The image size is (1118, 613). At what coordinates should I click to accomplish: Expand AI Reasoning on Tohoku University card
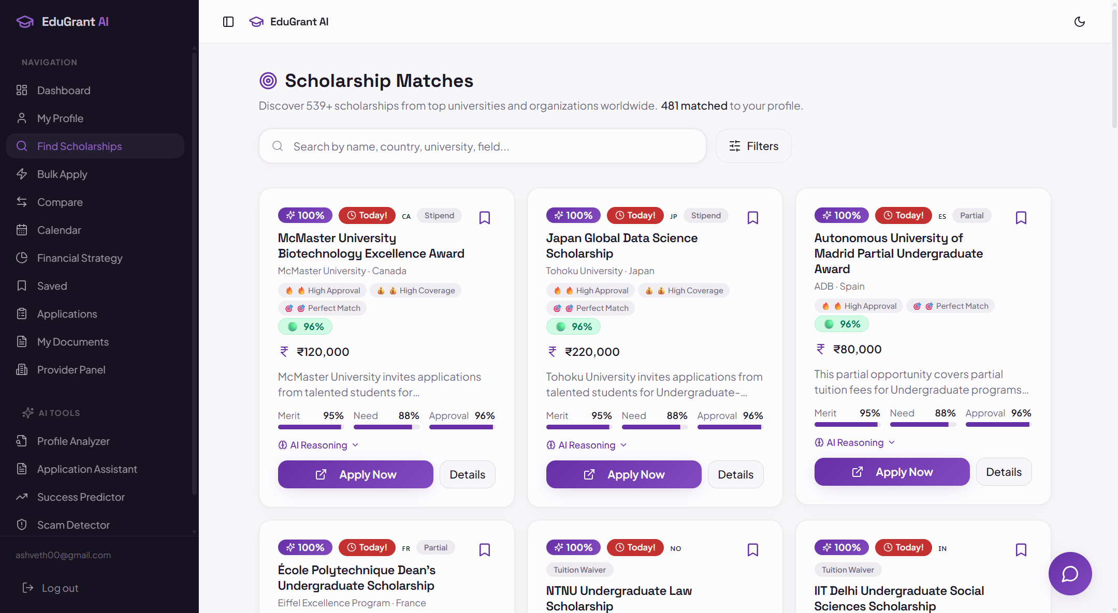click(587, 445)
